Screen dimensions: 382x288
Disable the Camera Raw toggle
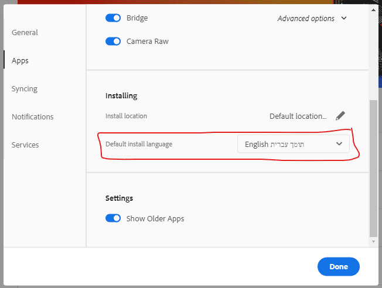click(x=113, y=42)
